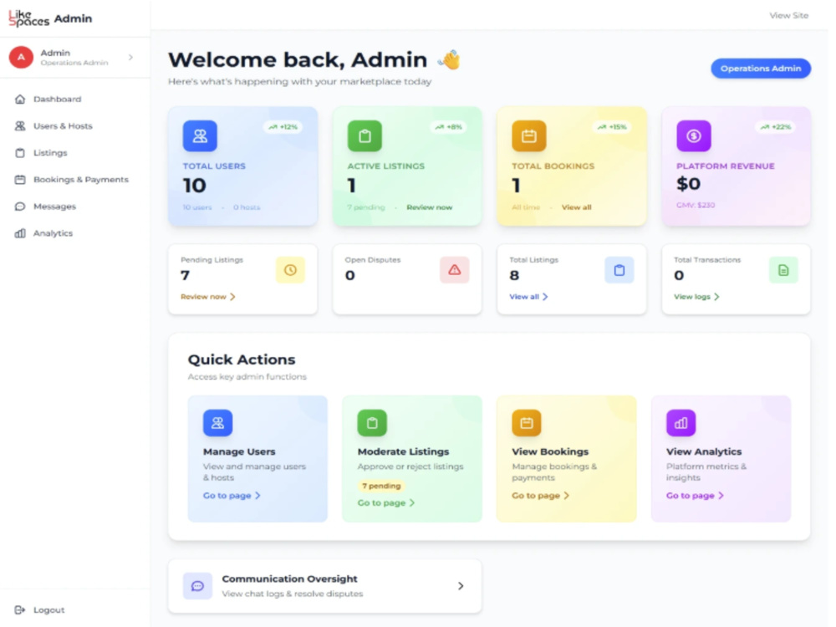The image size is (836, 627).
Task: Click the Users & Hosts people icon
Action: coord(20,126)
